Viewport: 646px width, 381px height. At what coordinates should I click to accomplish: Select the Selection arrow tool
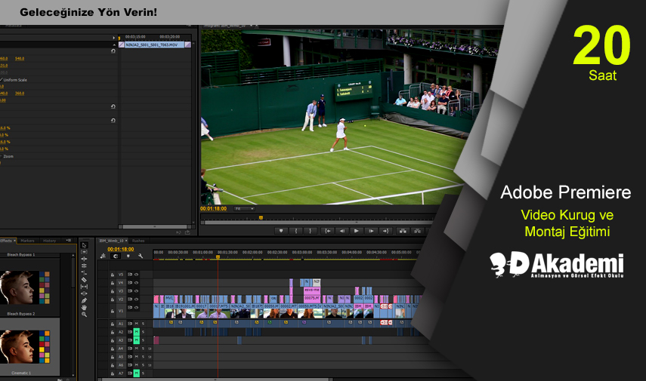pos(84,245)
